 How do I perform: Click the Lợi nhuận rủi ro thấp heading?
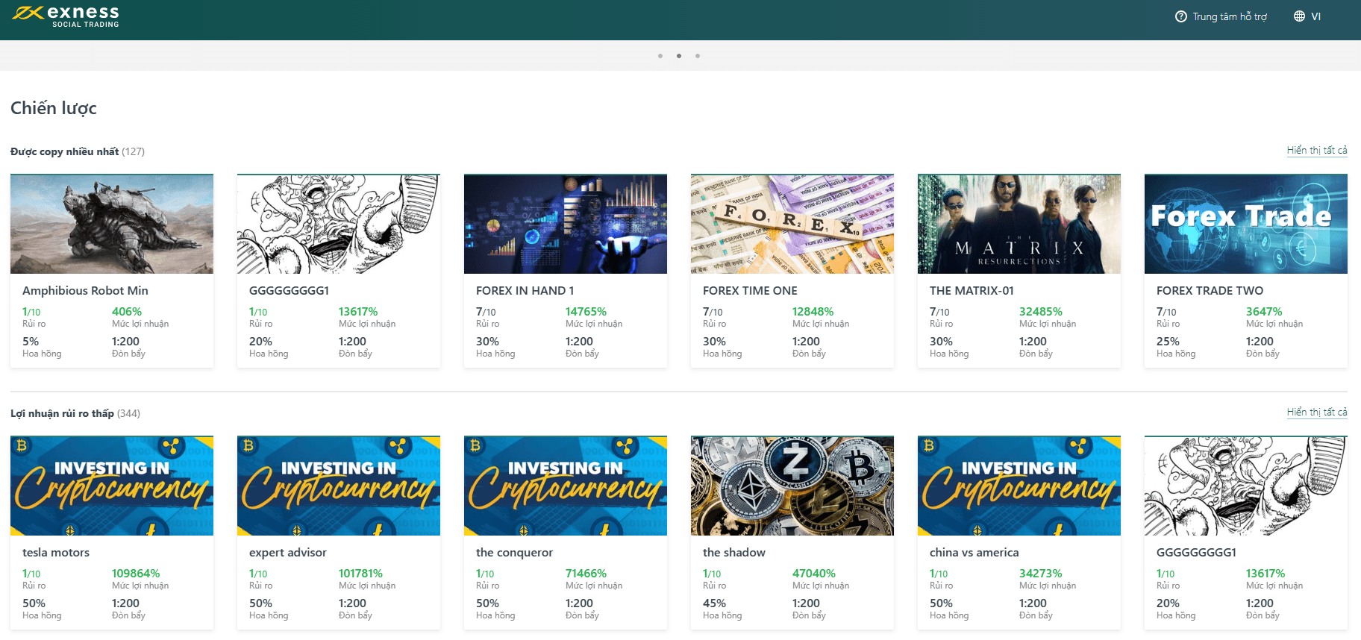pos(62,413)
